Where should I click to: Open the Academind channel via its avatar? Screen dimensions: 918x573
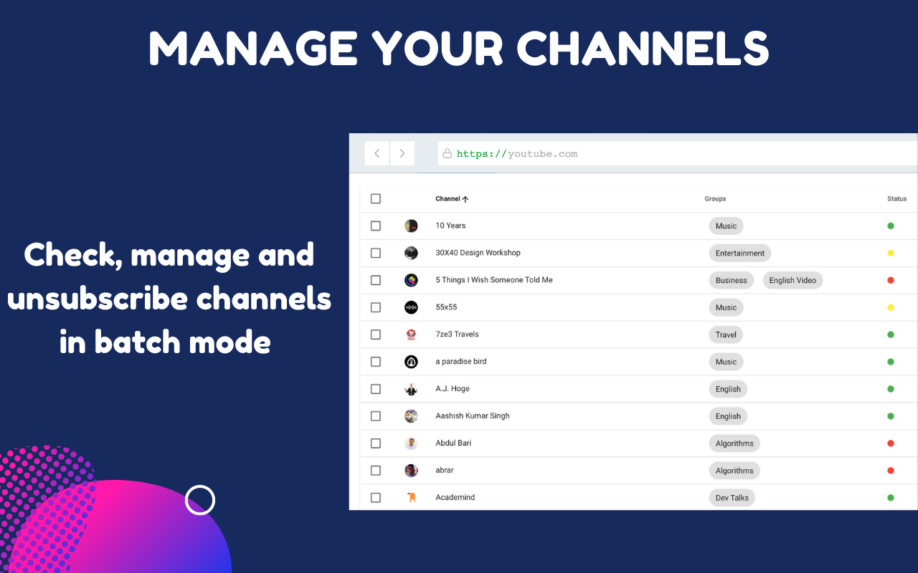pyautogui.click(x=411, y=497)
